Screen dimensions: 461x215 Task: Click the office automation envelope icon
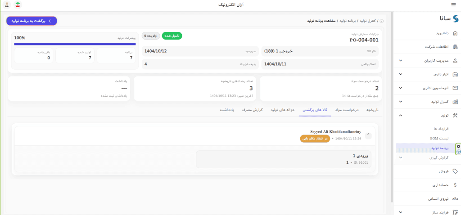455,88
